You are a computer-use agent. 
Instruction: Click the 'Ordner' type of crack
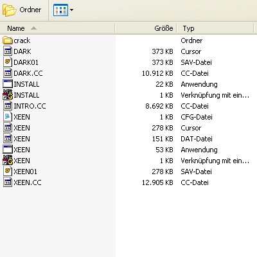191,40
